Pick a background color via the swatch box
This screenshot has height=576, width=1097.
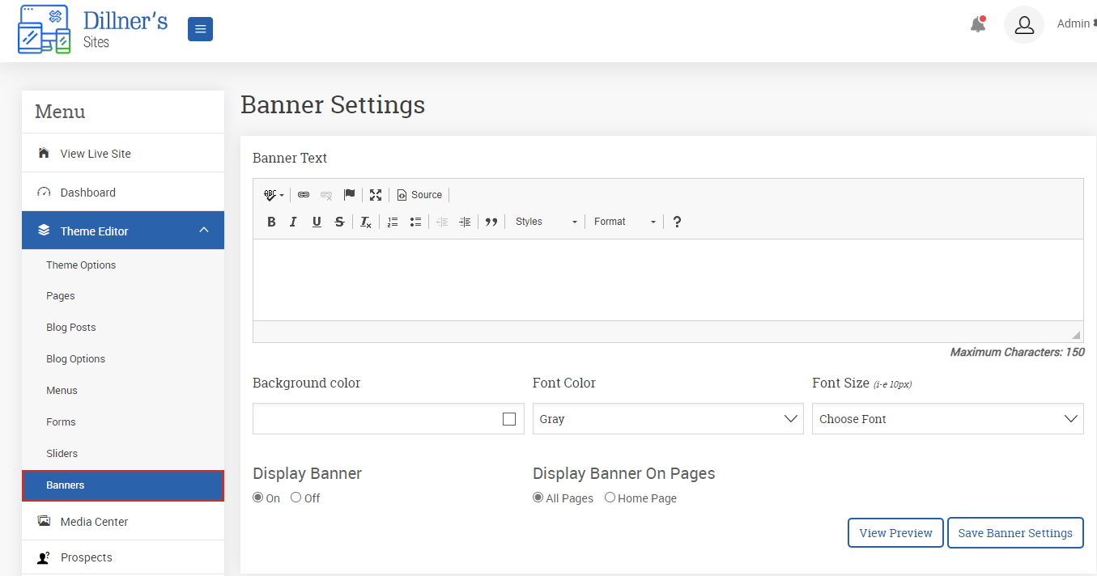[x=509, y=419]
